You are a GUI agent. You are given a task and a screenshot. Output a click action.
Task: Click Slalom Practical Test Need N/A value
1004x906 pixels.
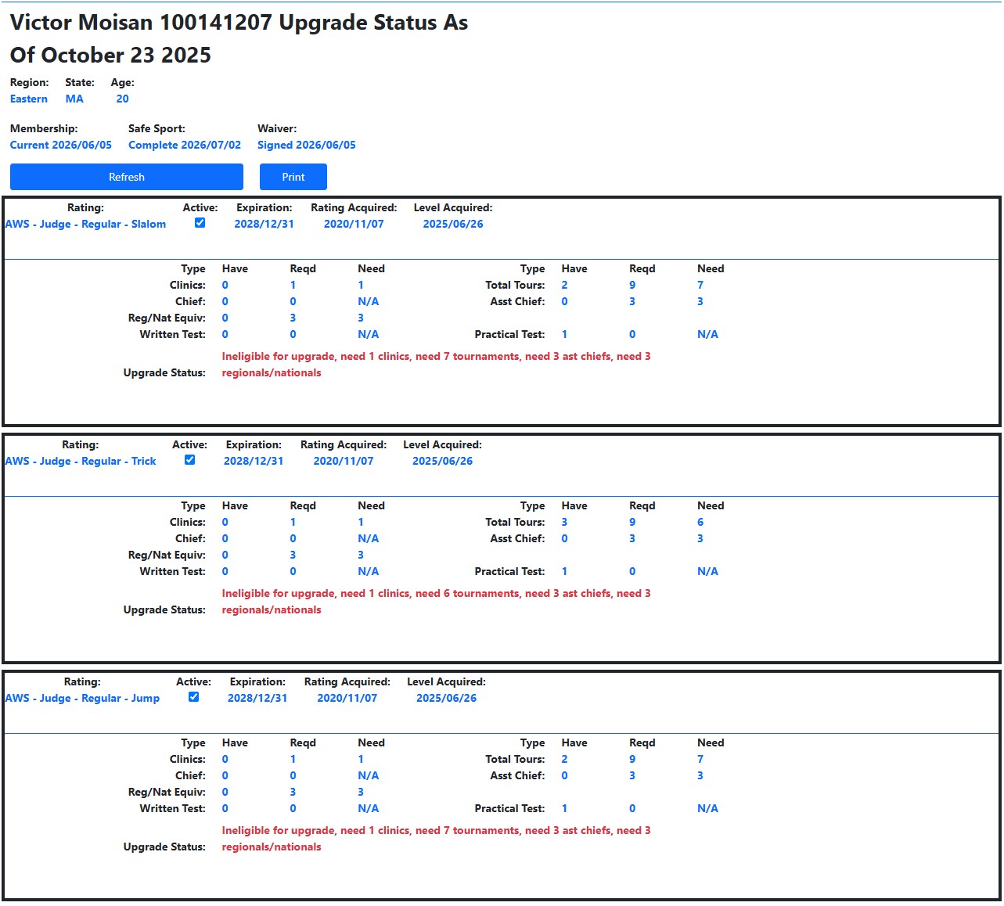(x=708, y=334)
